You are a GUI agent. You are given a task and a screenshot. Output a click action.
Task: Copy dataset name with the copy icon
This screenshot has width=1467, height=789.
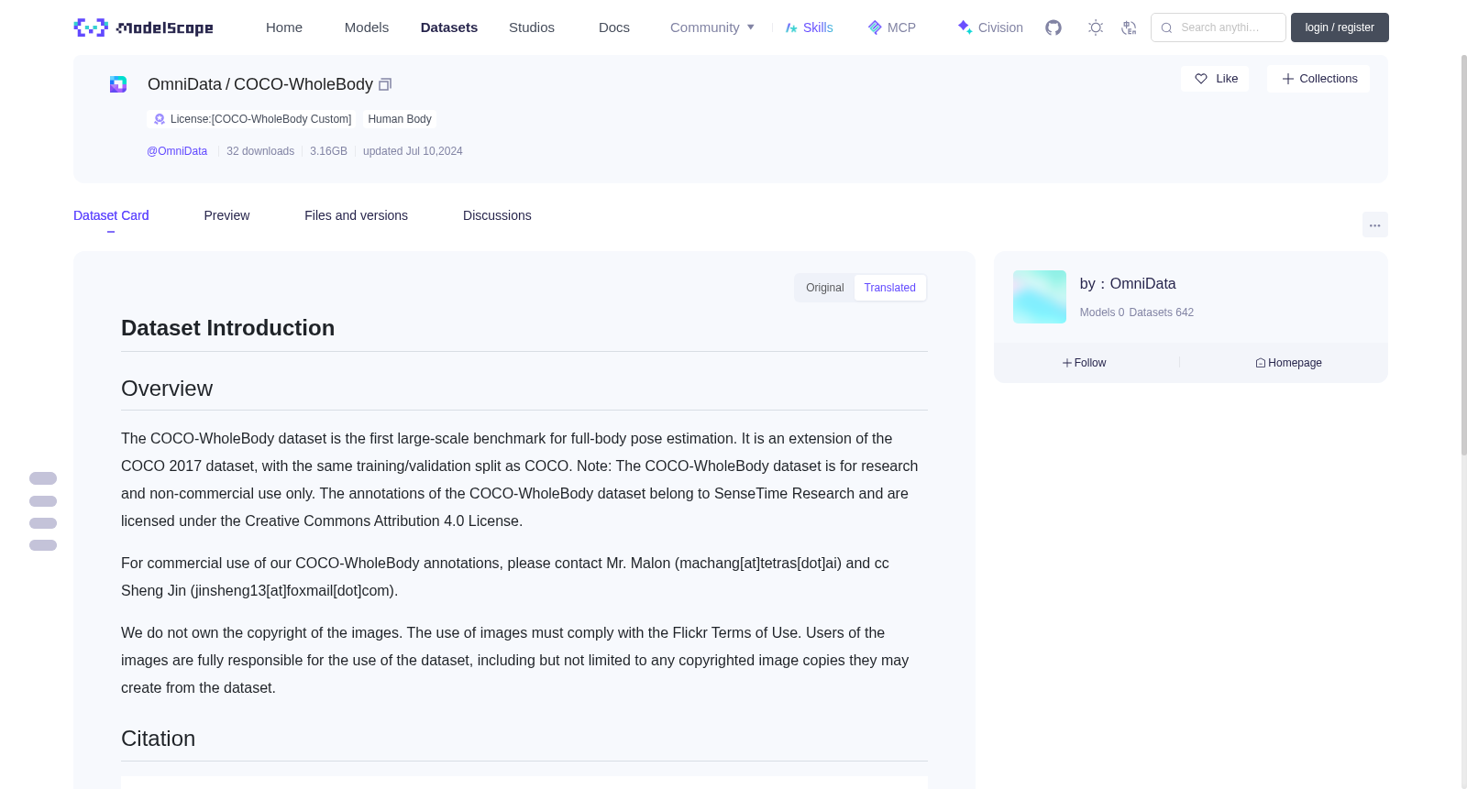(385, 84)
